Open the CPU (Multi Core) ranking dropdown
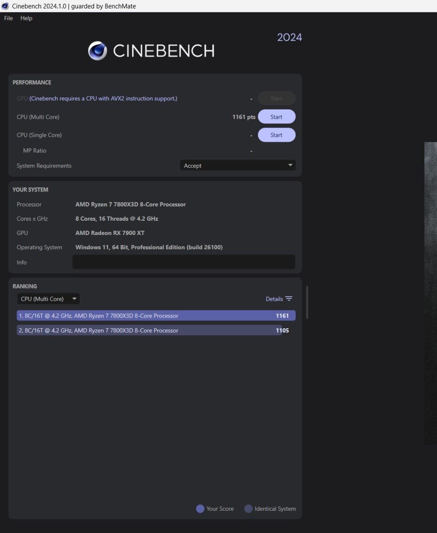 [48, 299]
